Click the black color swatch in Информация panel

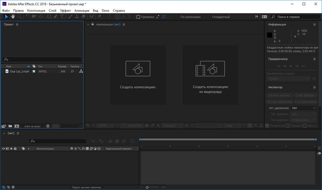tap(270, 35)
